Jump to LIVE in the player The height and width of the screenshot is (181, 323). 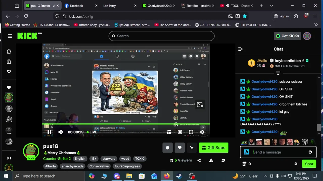pyautogui.click(x=92, y=132)
